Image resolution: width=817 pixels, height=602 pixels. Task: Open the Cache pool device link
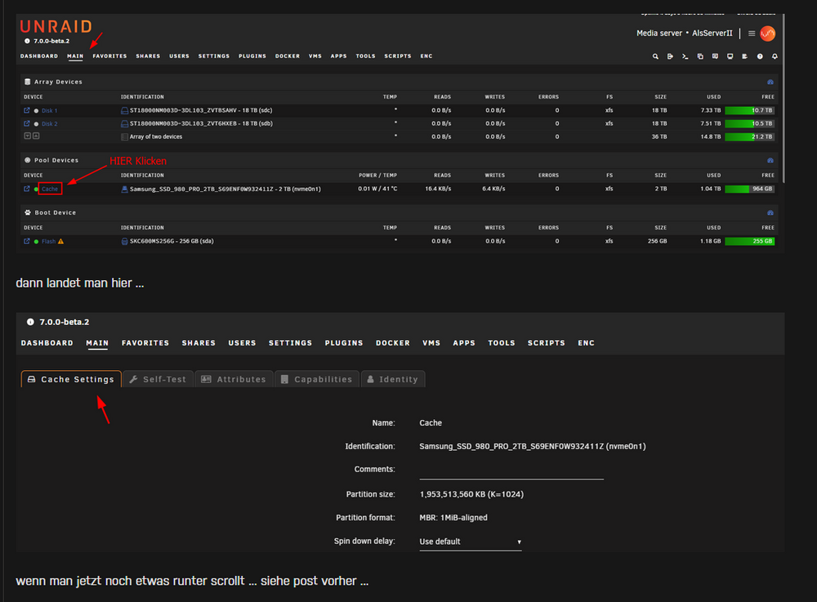(x=50, y=189)
